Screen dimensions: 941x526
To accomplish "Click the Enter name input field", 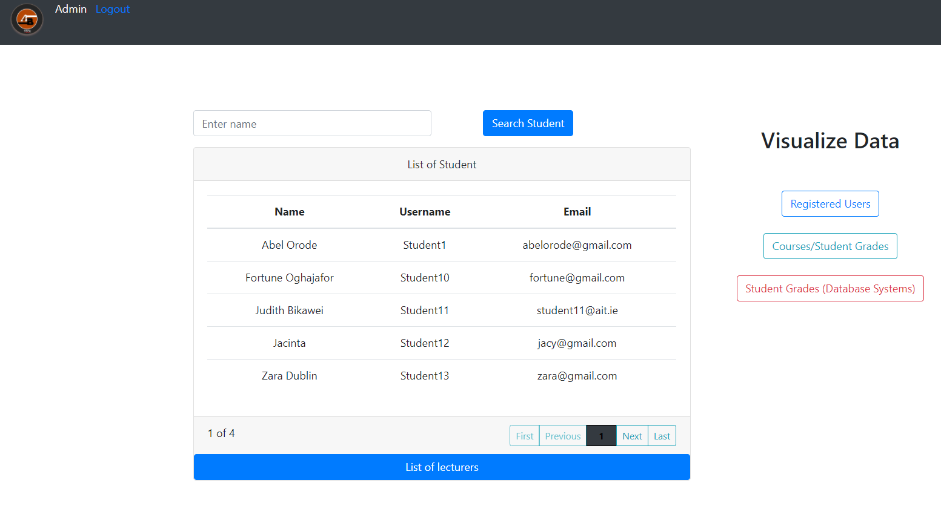I will 311,123.
